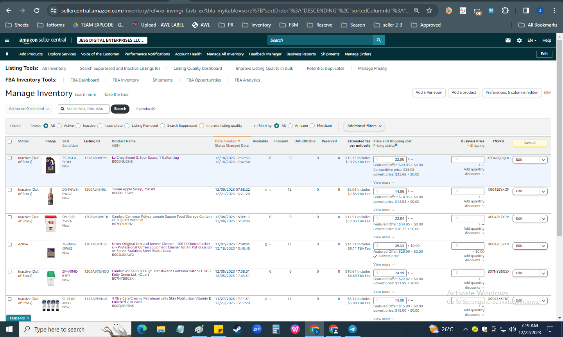The image size is (563, 337).
Task: Open Steam from the taskbar
Action: tap(237, 329)
